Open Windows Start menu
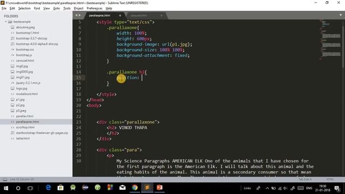 [6, 188]
